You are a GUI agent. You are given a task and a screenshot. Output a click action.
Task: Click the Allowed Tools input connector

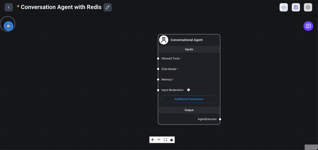click(x=158, y=58)
